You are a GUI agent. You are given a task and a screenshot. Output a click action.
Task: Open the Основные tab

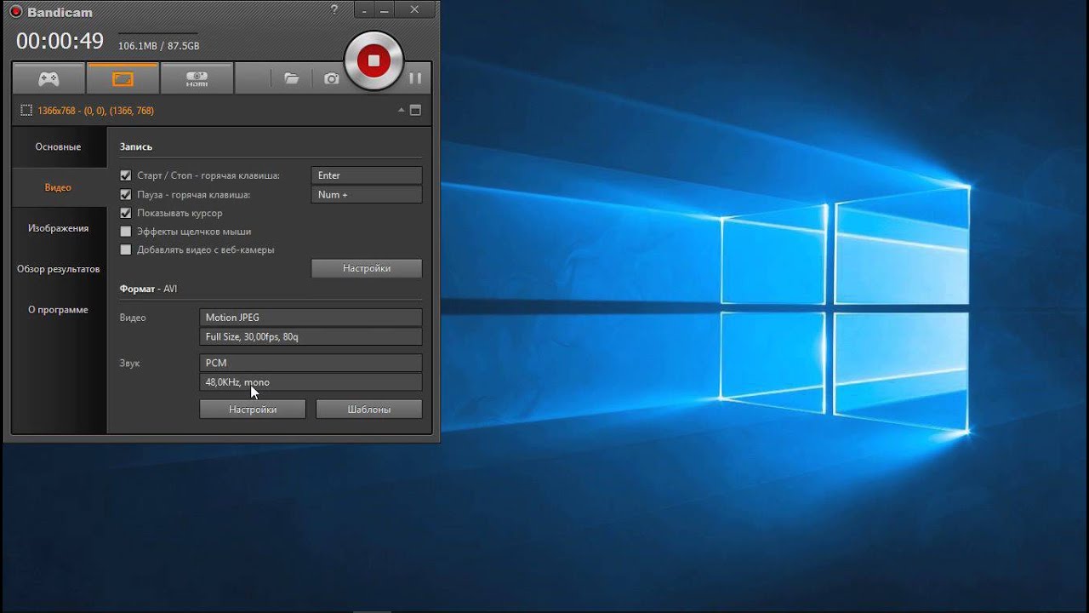tap(59, 147)
